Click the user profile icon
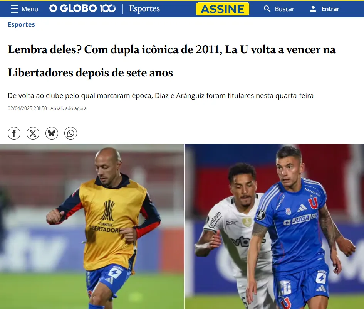Screen dimensions: 364x309 (x=313, y=9)
